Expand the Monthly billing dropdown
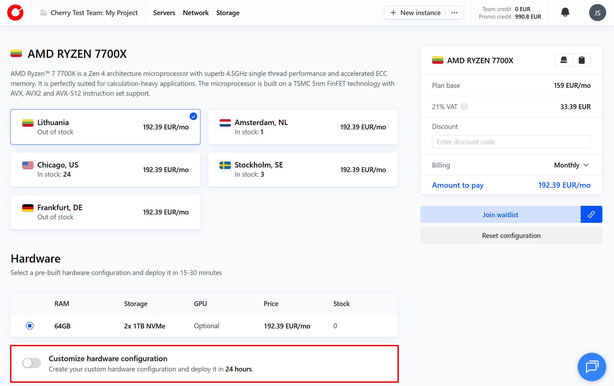Screen dimensions: 614x386 [x=571, y=165]
